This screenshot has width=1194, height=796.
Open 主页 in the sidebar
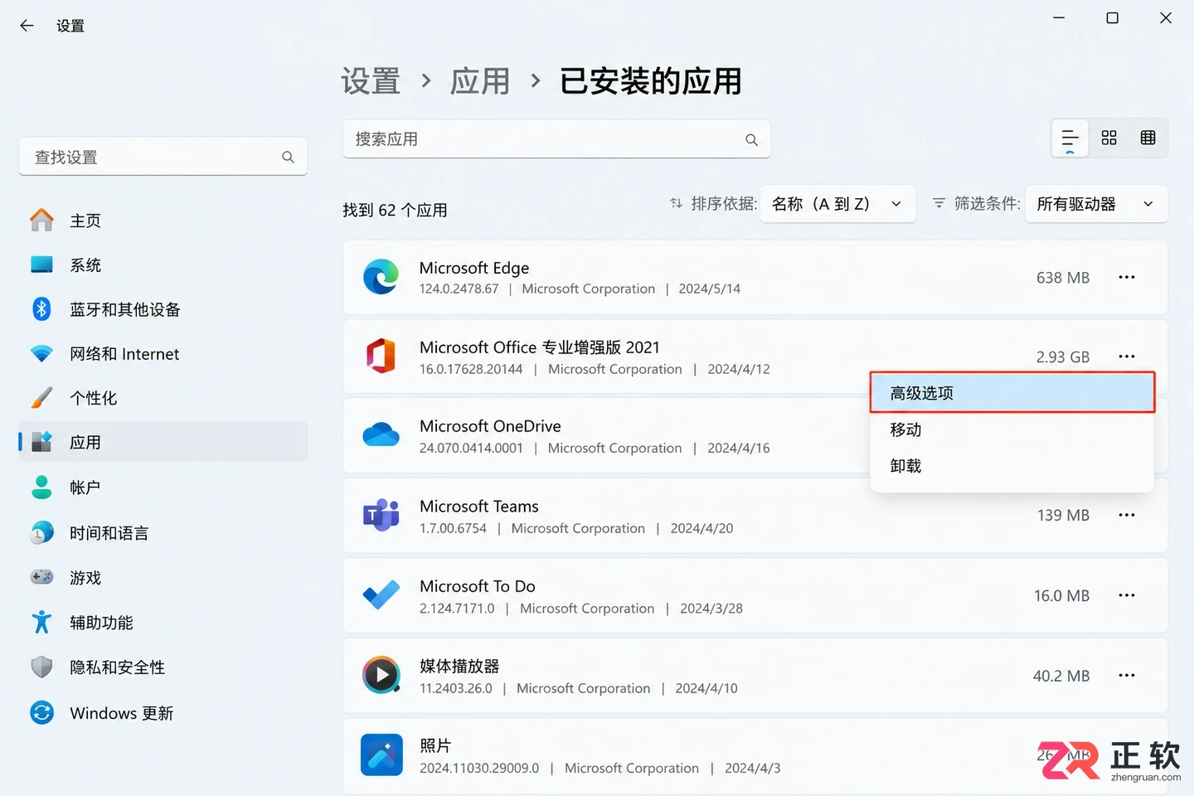click(163, 221)
